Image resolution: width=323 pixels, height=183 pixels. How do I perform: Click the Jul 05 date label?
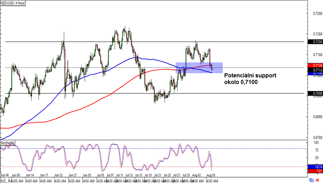[101, 175]
